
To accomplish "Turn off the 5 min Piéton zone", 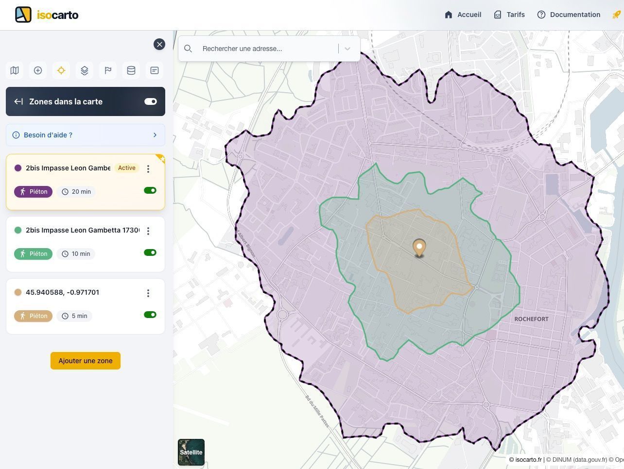I will click(x=150, y=315).
